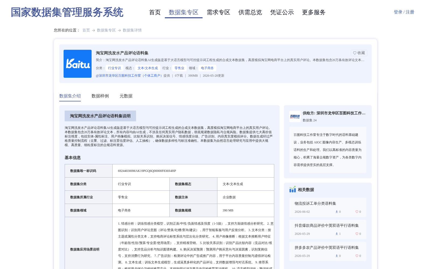
Task: Open related dataset 物流投诉工单分类语料集
Action: pyautogui.click(x=315, y=203)
